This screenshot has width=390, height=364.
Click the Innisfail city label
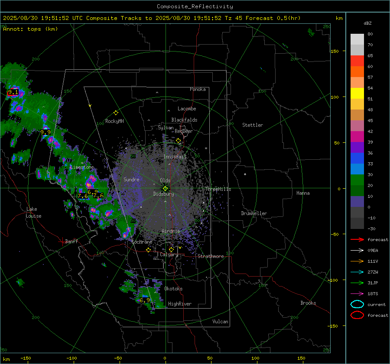pyautogui.click(x=175, y=157)
